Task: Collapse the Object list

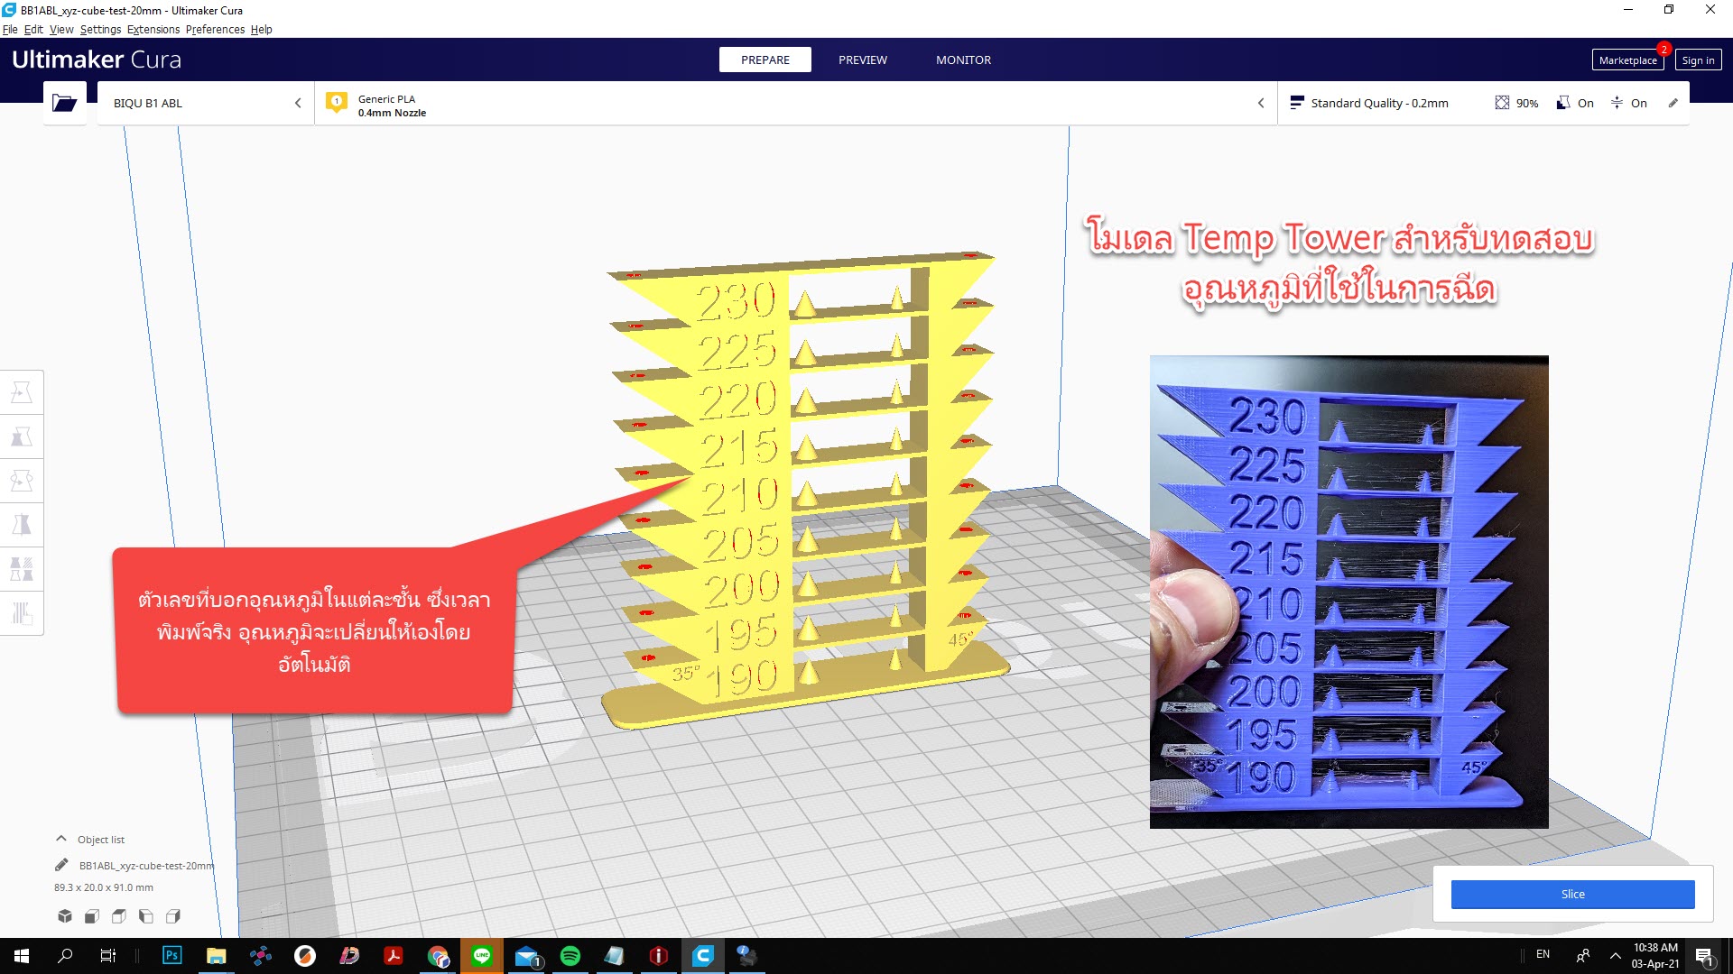Action: click(61, 839)
